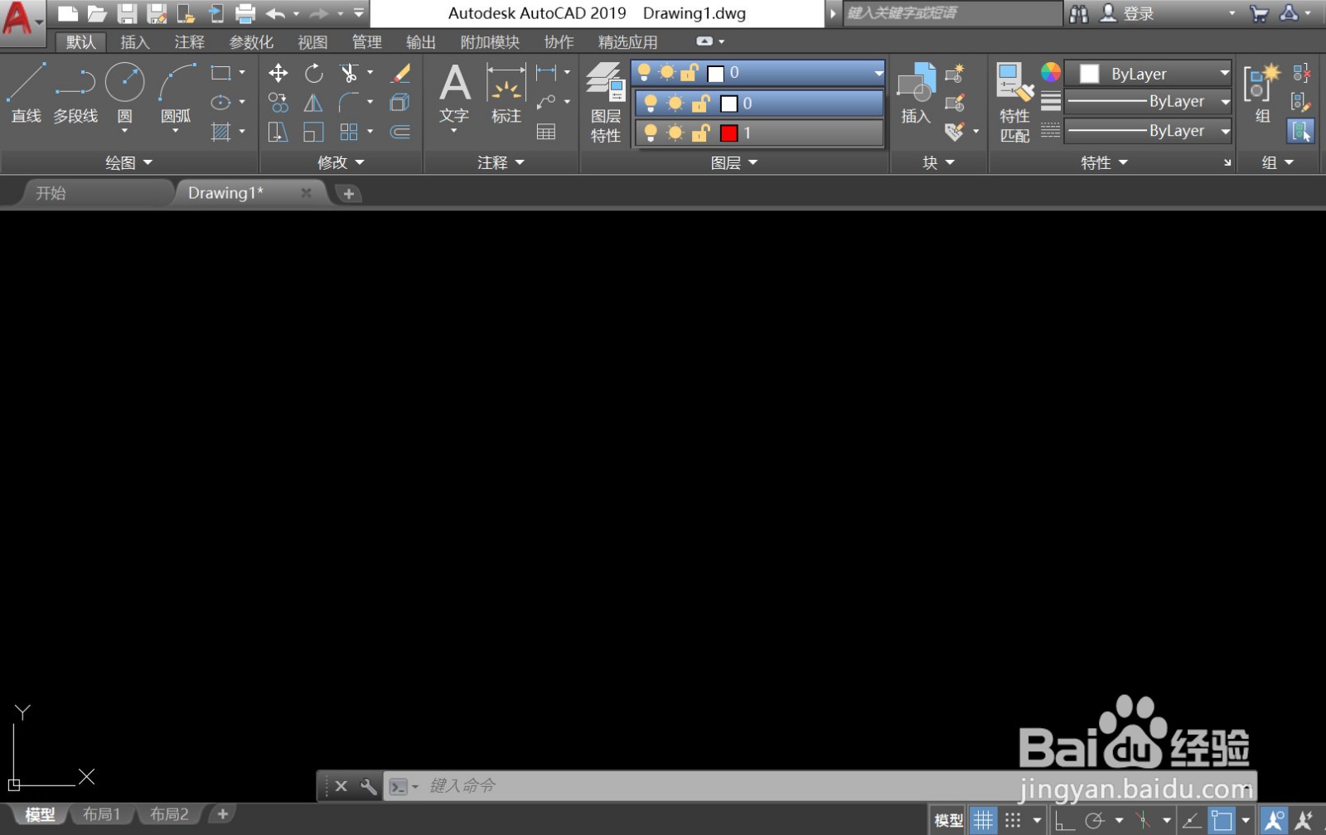This screenshot has height=835, width=1326.
Task: Add a new drawing tab with plus button
Action: [349, 194]
